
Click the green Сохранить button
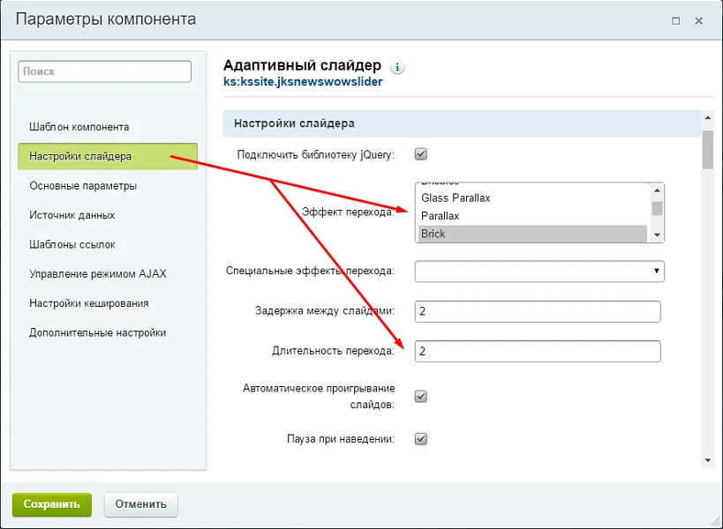[x=52, y=504]
